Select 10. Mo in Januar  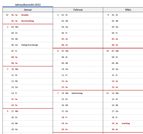[x=15, y=69]
